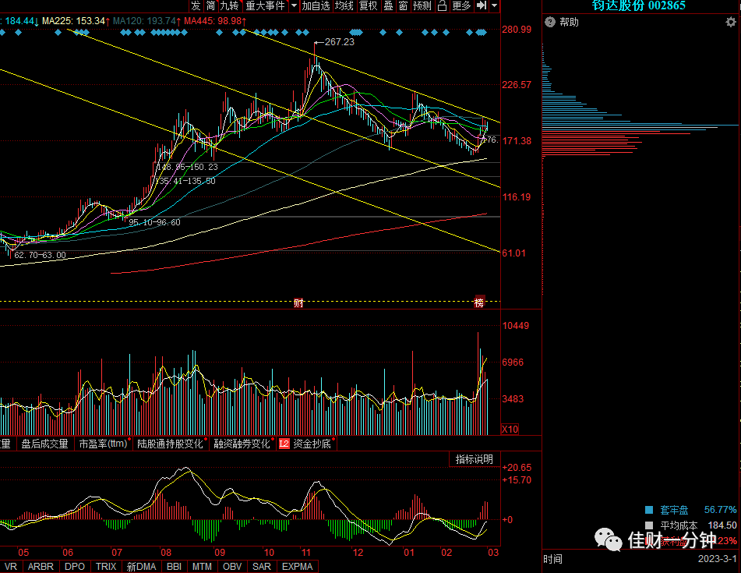This screenshot has height=573, width=741.
Task: Click the 财 marker on the chart timeline
Action: click(298, 303)
